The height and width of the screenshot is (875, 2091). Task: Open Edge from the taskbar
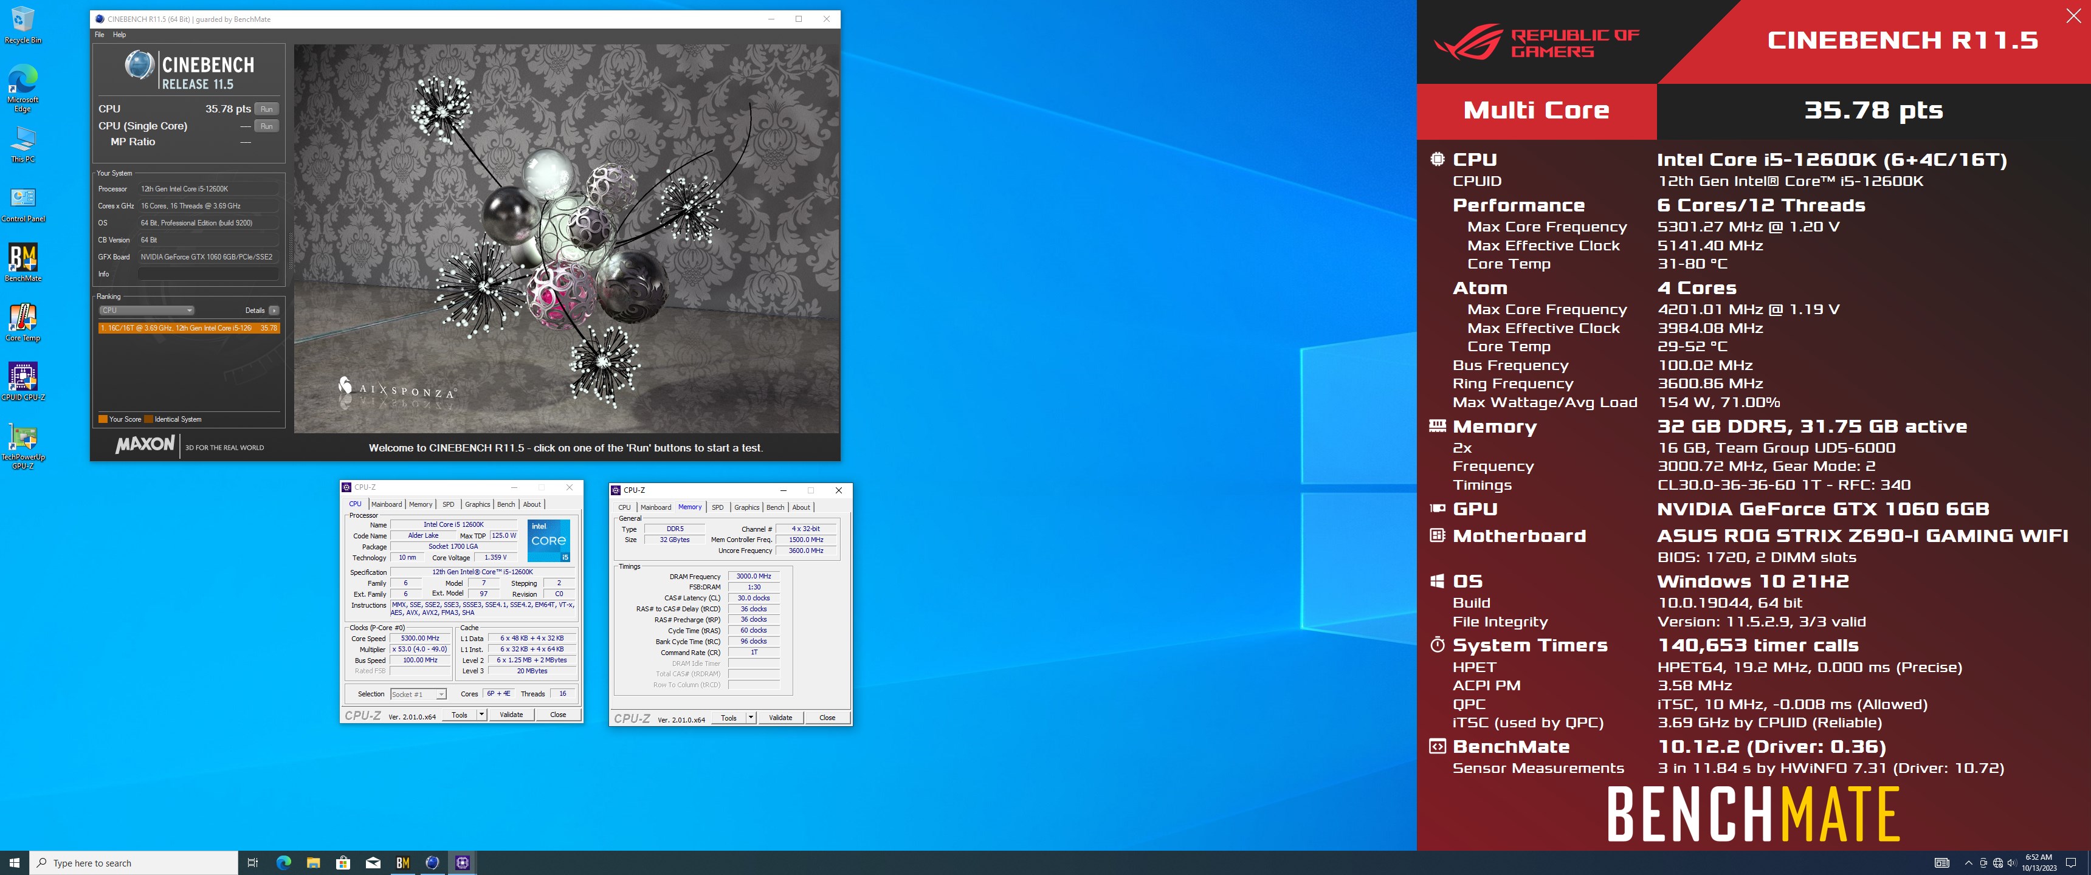[283, 863]
